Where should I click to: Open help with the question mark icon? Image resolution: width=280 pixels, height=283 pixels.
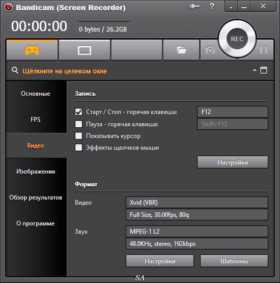click(212, 6)
